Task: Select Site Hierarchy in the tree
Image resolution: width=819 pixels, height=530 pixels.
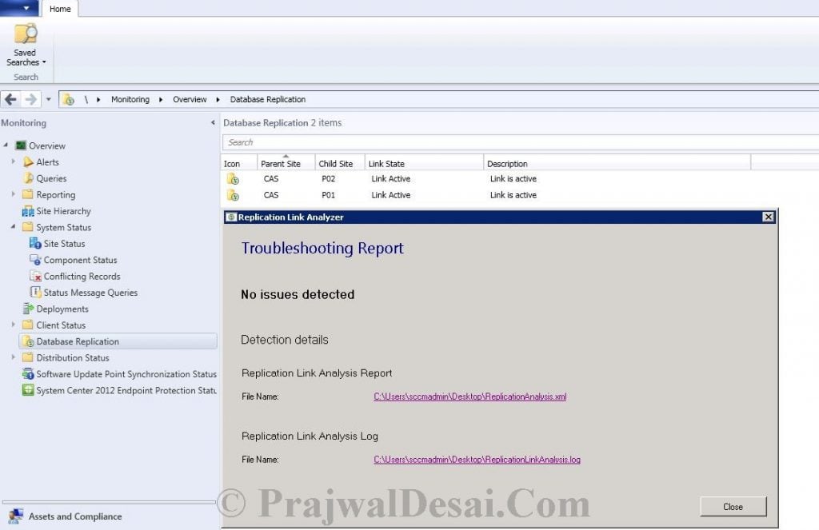Action: point(64,211)
